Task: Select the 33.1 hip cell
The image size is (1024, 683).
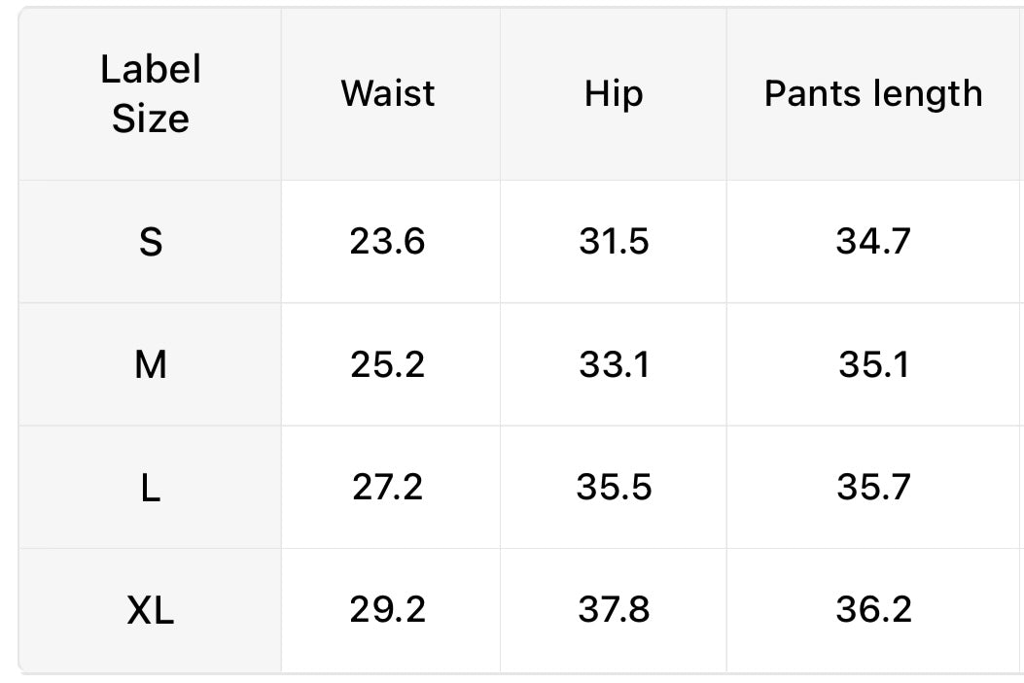Action: point(614,364)
